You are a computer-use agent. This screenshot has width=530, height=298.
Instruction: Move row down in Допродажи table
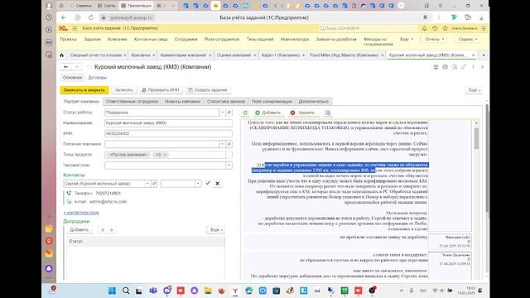111,230
